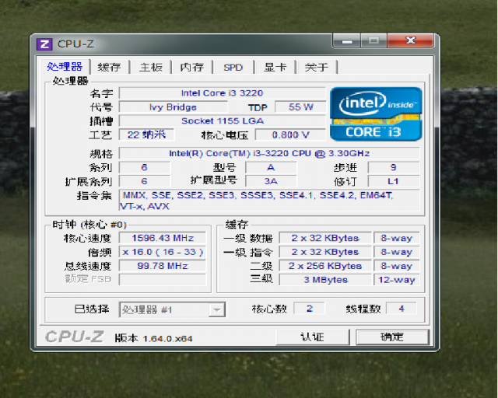The image size is (498, 398).
Task: Click the multiplier x 16.0 ( 16 - 33 ) value
Action: click(163, 252)
